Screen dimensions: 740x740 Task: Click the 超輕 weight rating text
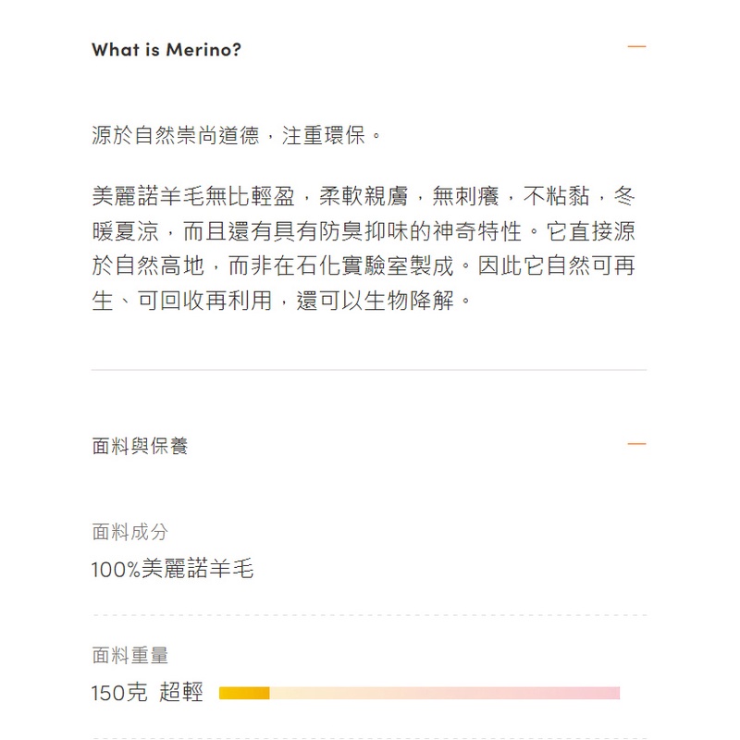pyautogui.click(x=180, y=693)
